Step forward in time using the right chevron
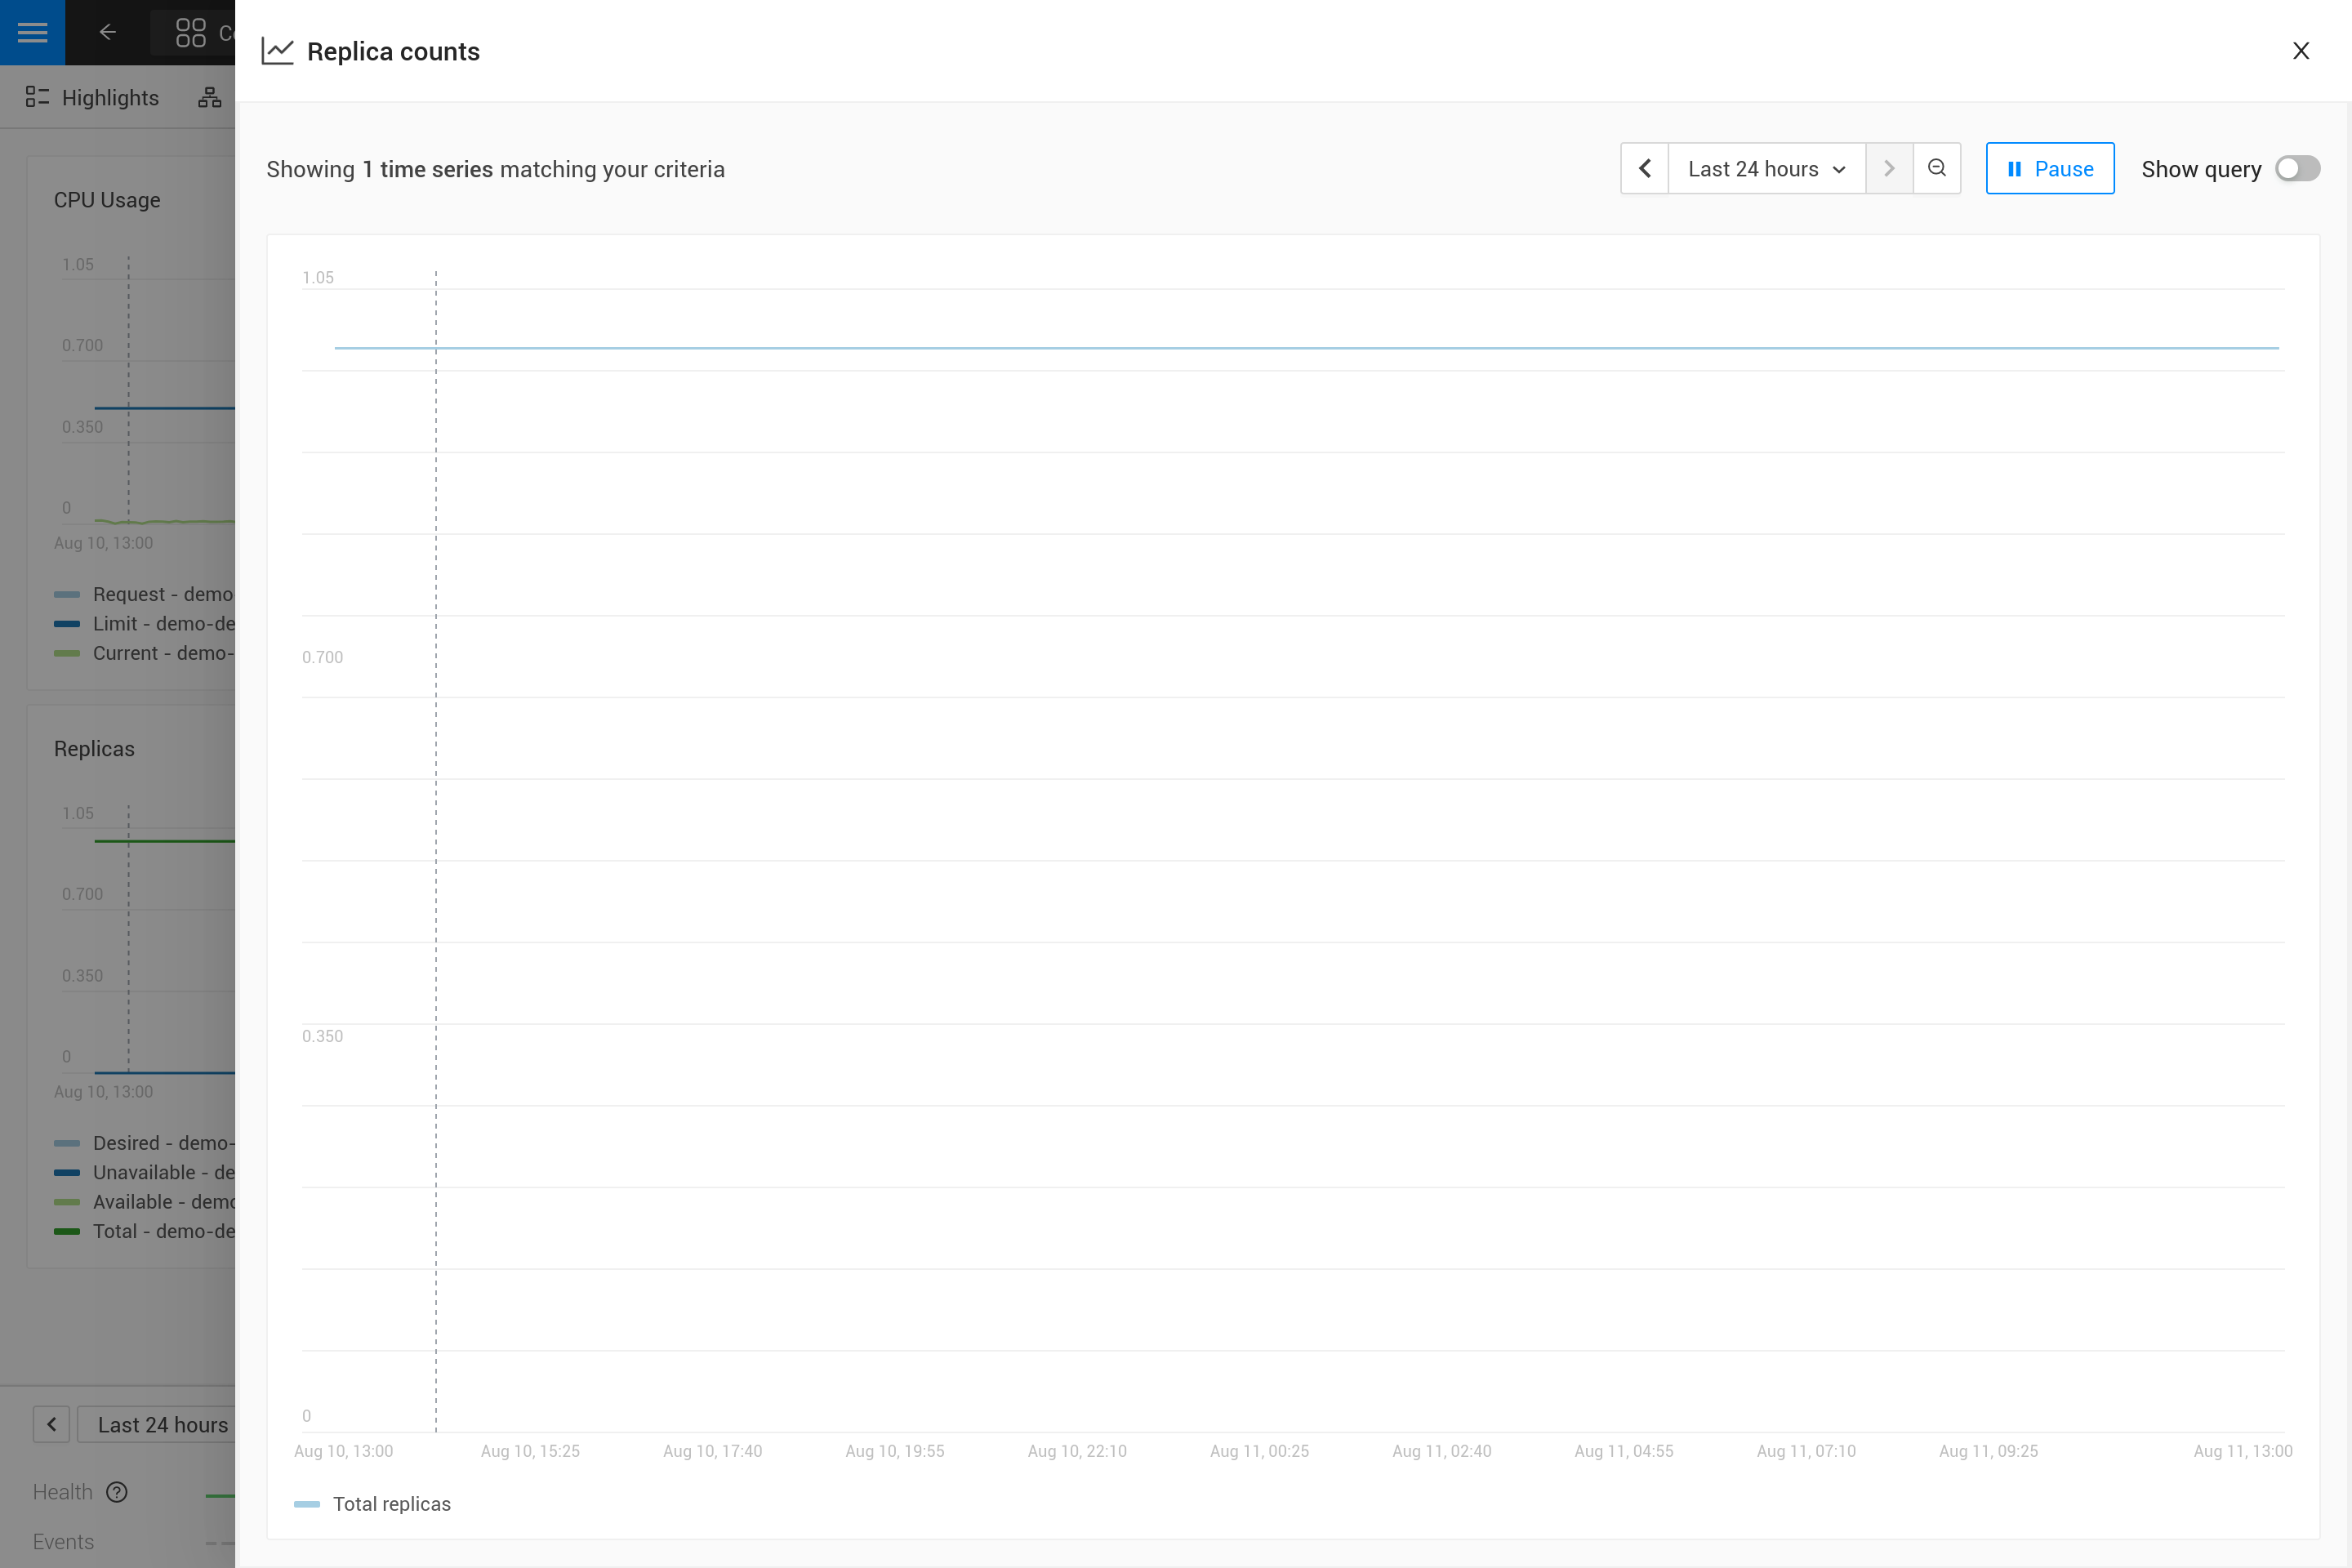 [1889, 168]
